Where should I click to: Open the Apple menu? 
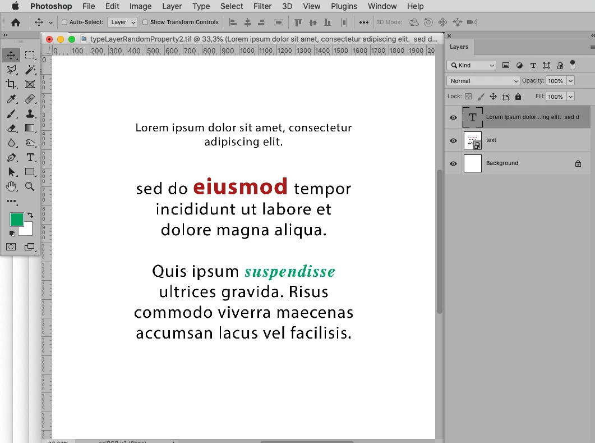(15, 6)
